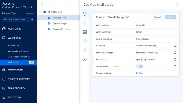The image size is (183, 103).
Task: Click the circled X delete icon
Action: (x=85, y=60)
